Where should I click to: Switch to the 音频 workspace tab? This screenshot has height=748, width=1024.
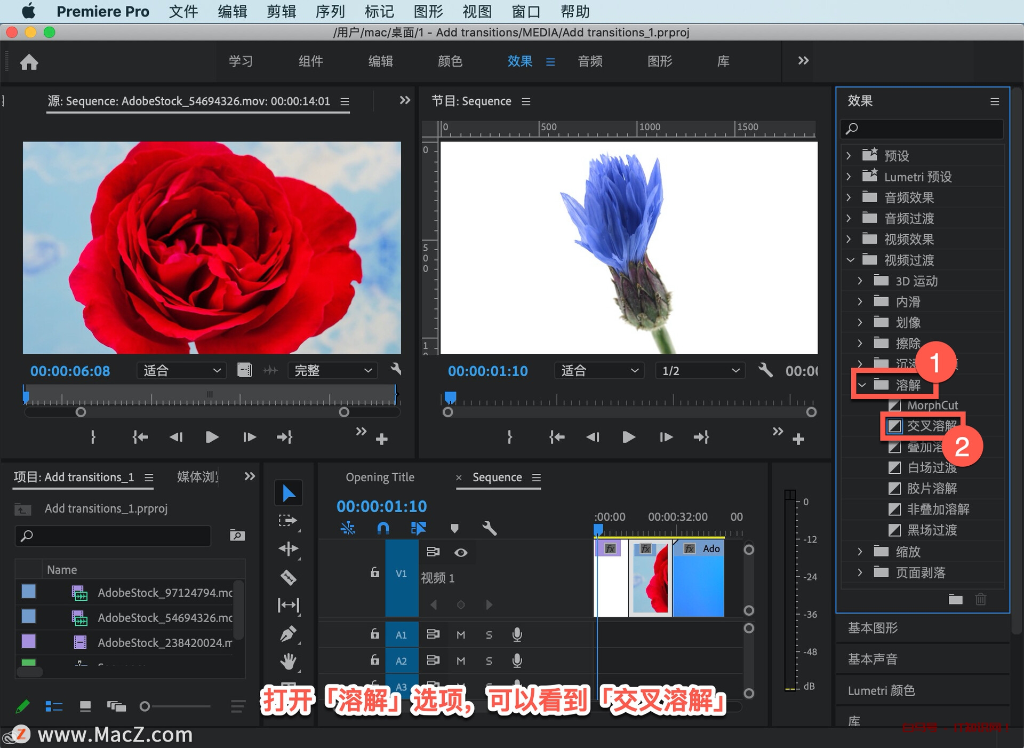[590, 61]
